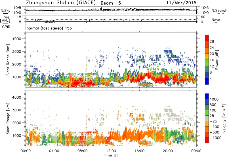Click the "16:00" time axis label
Image resolution: width=227 pixels, height=157 pixels.
[139, 151]
